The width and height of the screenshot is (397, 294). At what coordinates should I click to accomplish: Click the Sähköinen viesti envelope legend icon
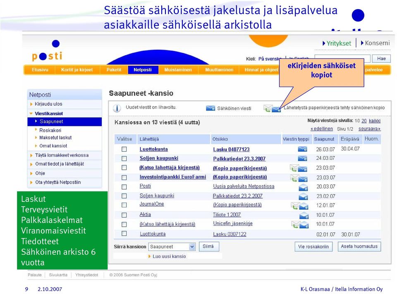pyautogui.click(x=210, y=108)
